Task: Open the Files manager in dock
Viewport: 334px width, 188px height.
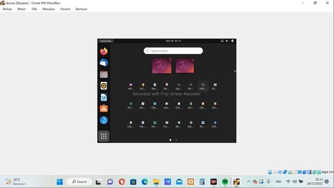Action: (x=104, y=74)
